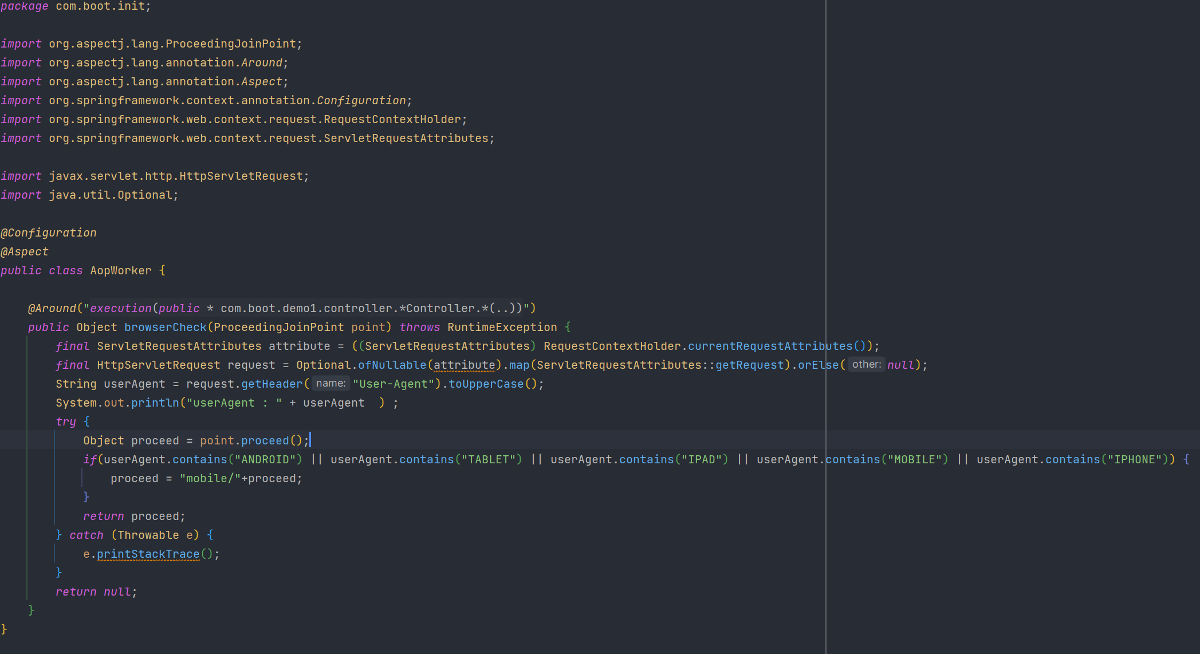1200x654 pixels.
Task: Click the underlined attribute argument in ofNullable
Action: click(x=464, y=365)
